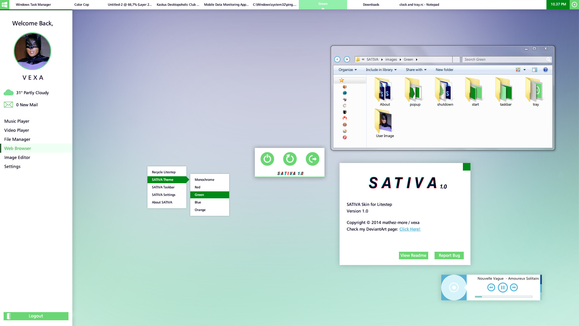Image resolution: width=579 pixels, height=326 pixels.
Task: Click the weather cloud icon
Action: point(8,92)
